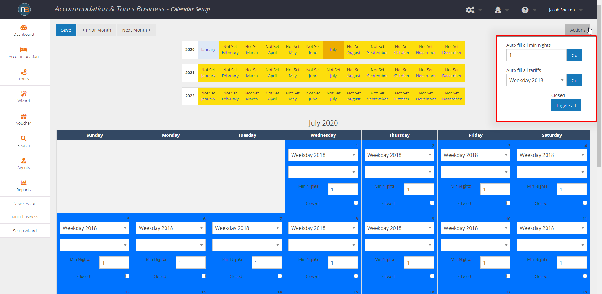602x294 pixels.
Task: Click Min Nights input for July 8
Action: click(343, 262)
